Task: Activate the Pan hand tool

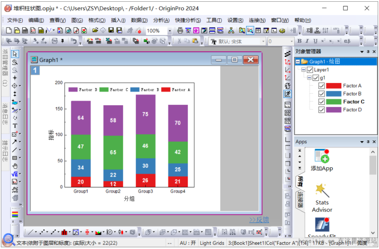Action: [15, 166]
